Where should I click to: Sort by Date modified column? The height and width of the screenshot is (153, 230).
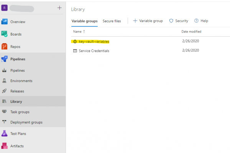click(191, 32)
